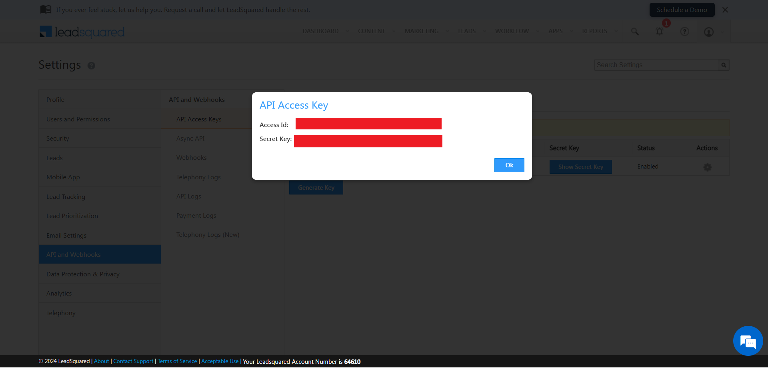Select Webhooks submenu item
The image size is (768, 369).
pos(192,158)
